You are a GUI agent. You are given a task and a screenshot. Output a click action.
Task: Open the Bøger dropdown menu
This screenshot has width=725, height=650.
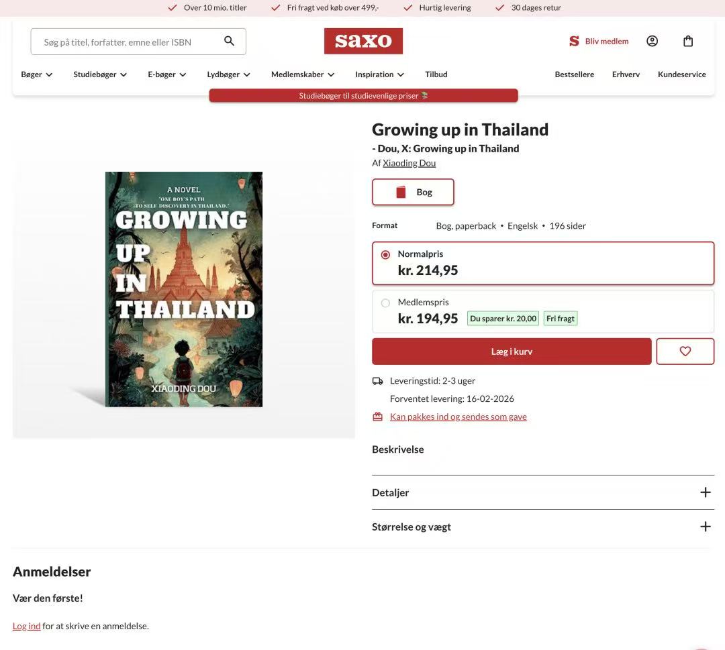click(x=36, y=74)
